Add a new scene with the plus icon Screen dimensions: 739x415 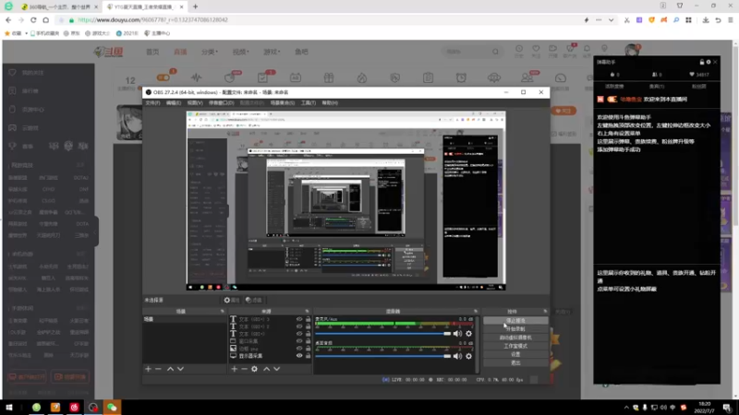point(148,369)
